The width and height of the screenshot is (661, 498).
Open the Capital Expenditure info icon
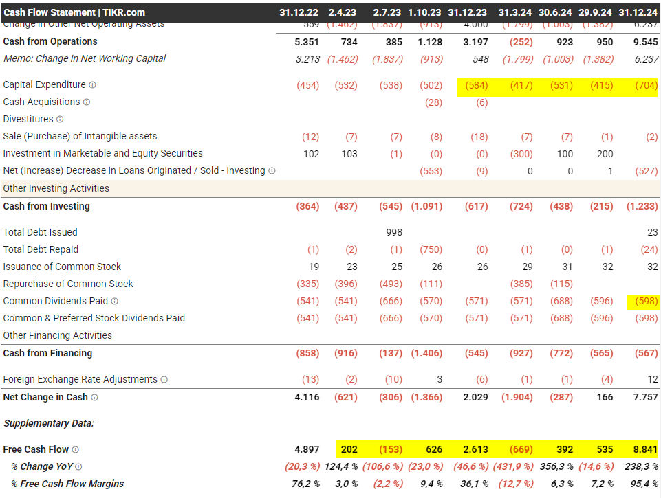coord(93,85)
